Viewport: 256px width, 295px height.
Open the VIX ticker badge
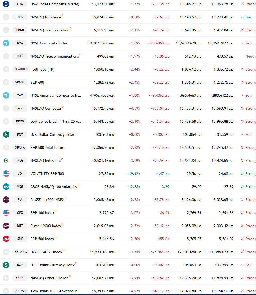pos(20,174)
